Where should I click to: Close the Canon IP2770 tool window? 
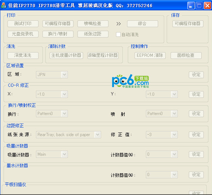pyautogui.click(x=207, y=6)
